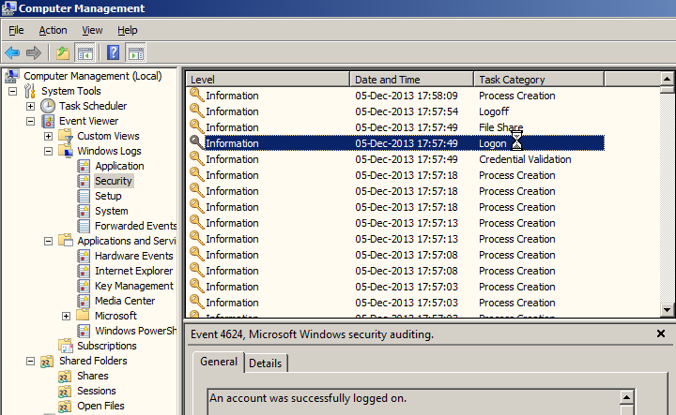676x415 pixels.
Task: Click the Setup log icon
Action: [84, 196]
